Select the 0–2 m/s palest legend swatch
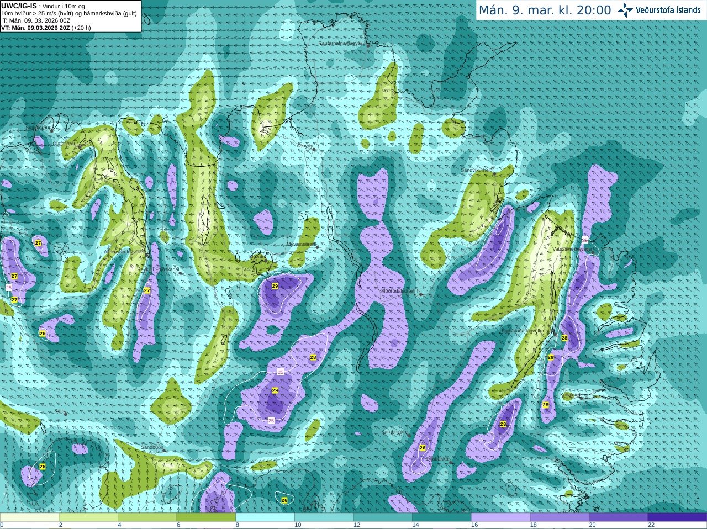 (29, 517)
